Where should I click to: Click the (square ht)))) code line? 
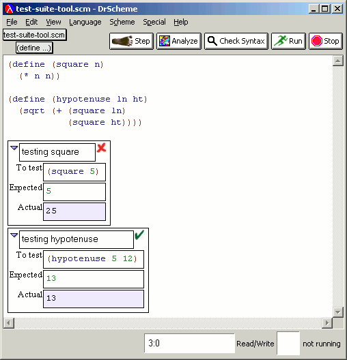[x=105, y=122]
